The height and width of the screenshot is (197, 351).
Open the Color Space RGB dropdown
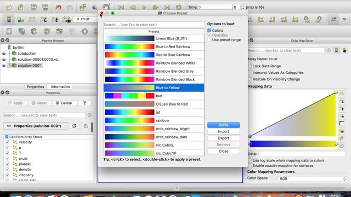(312, 179)
